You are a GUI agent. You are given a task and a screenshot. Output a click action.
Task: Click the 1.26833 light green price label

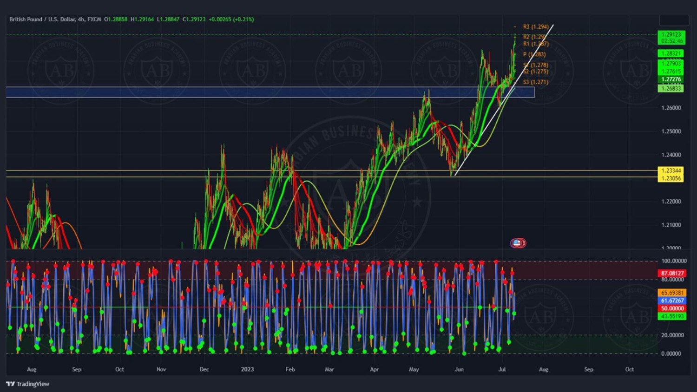click(671, 88)
